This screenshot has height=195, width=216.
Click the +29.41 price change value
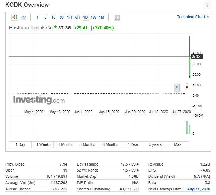coord(81,28)
